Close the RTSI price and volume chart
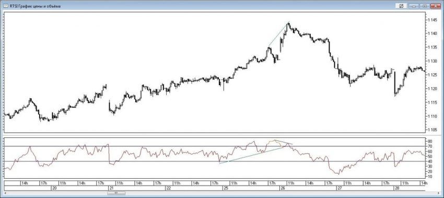Viewport: 444px width, 198px height. click(436, 6)
